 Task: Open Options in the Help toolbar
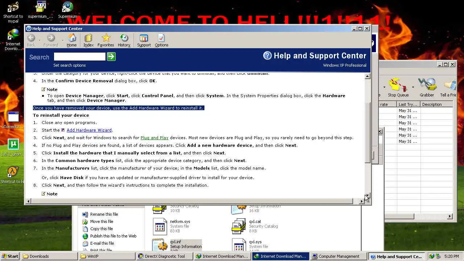tap(161, 40)
